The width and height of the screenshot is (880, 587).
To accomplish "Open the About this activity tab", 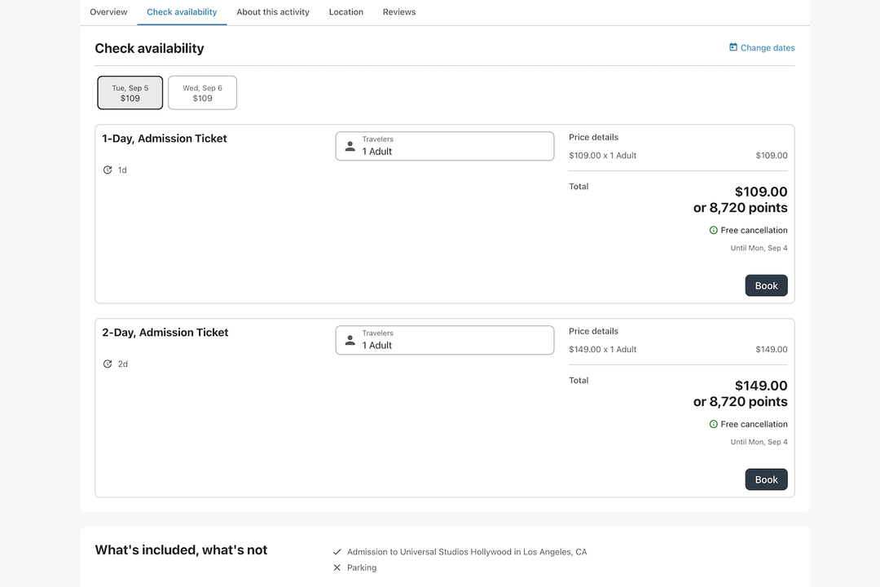I will point(273,12).
